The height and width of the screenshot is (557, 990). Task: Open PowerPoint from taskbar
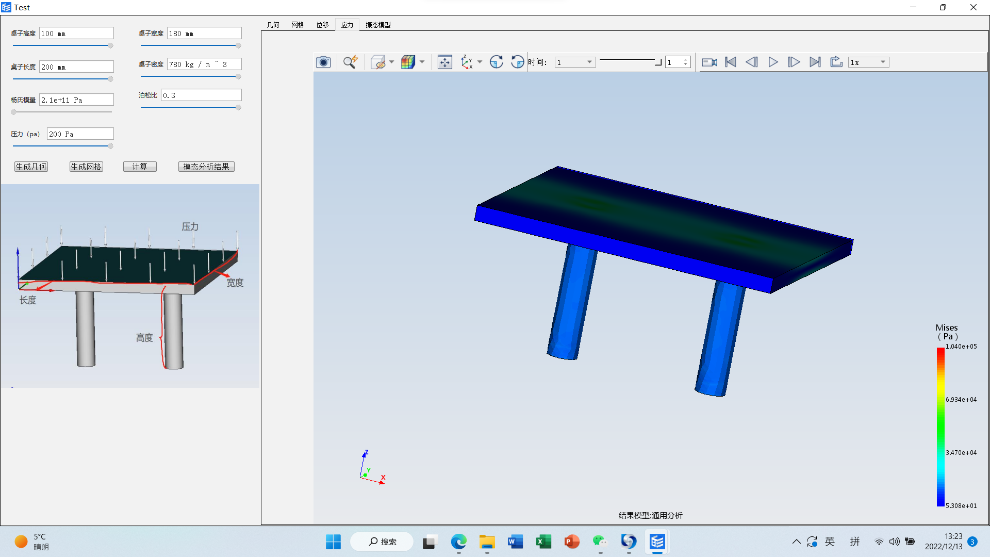tap(572, 542)
